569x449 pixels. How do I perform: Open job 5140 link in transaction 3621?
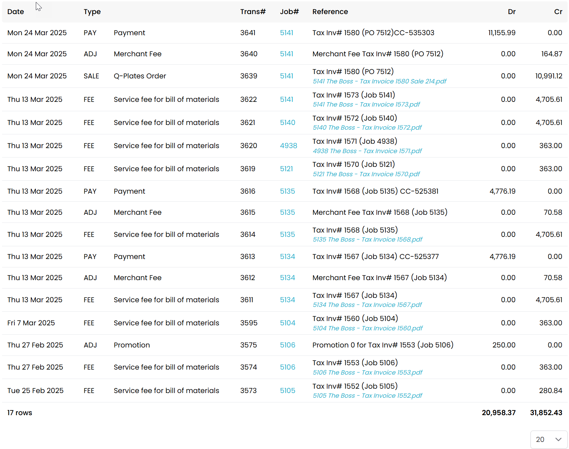(287, 123)
